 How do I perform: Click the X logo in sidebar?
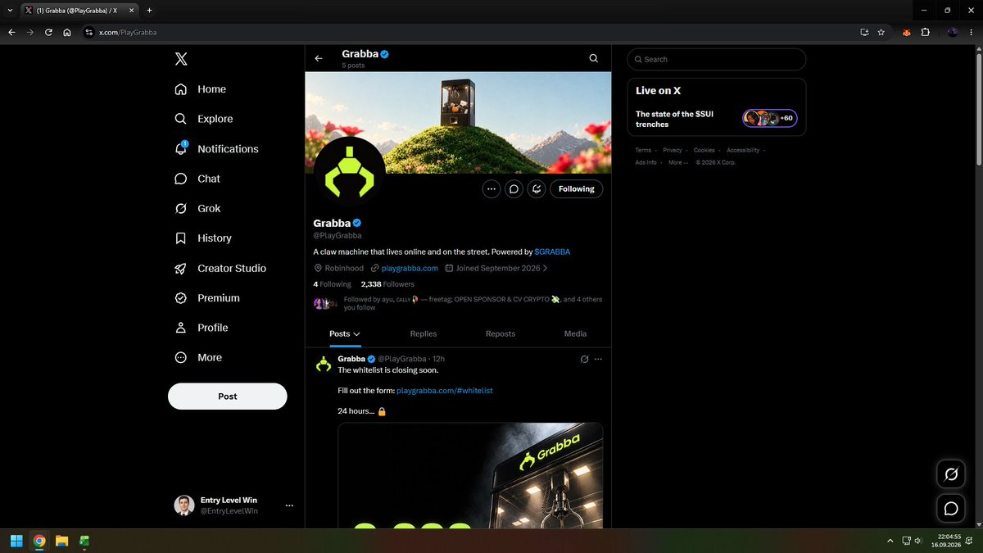181,59
